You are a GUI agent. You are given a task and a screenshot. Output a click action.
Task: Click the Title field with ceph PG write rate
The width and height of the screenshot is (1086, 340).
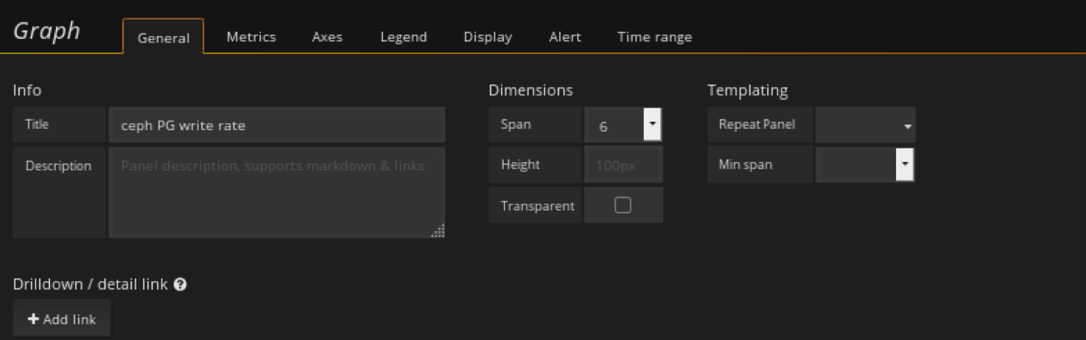point(276,125)
